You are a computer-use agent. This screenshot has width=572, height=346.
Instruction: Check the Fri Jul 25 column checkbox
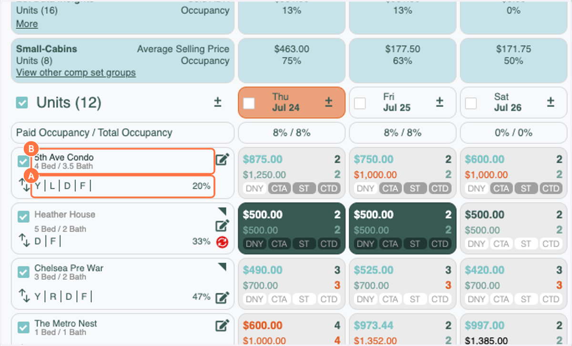[x=360, y=103]
